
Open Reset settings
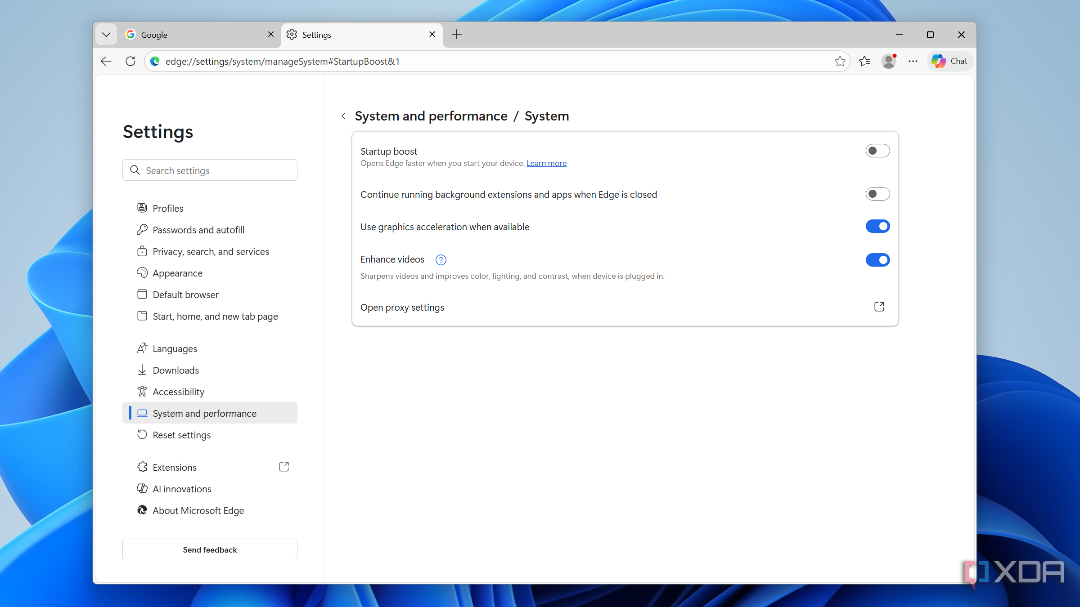(210, 435)
